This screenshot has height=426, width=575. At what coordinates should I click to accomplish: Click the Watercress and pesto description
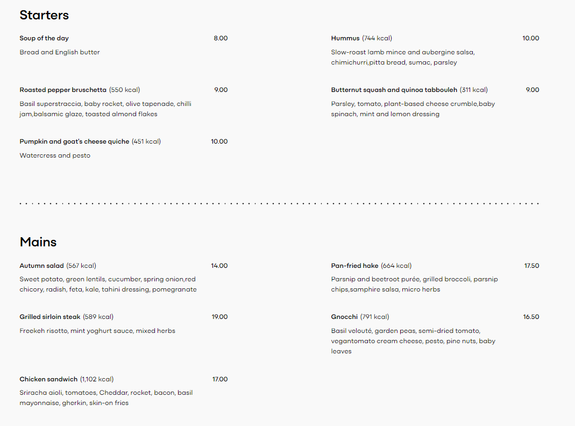click(55, 155)
